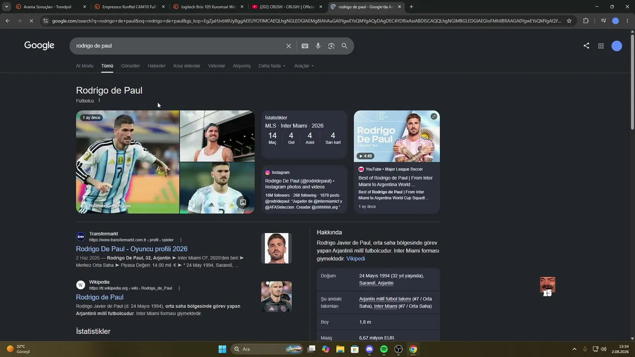
Task: Open Microsoft Store from the taskbar
Action: click(x=355, y=349)
